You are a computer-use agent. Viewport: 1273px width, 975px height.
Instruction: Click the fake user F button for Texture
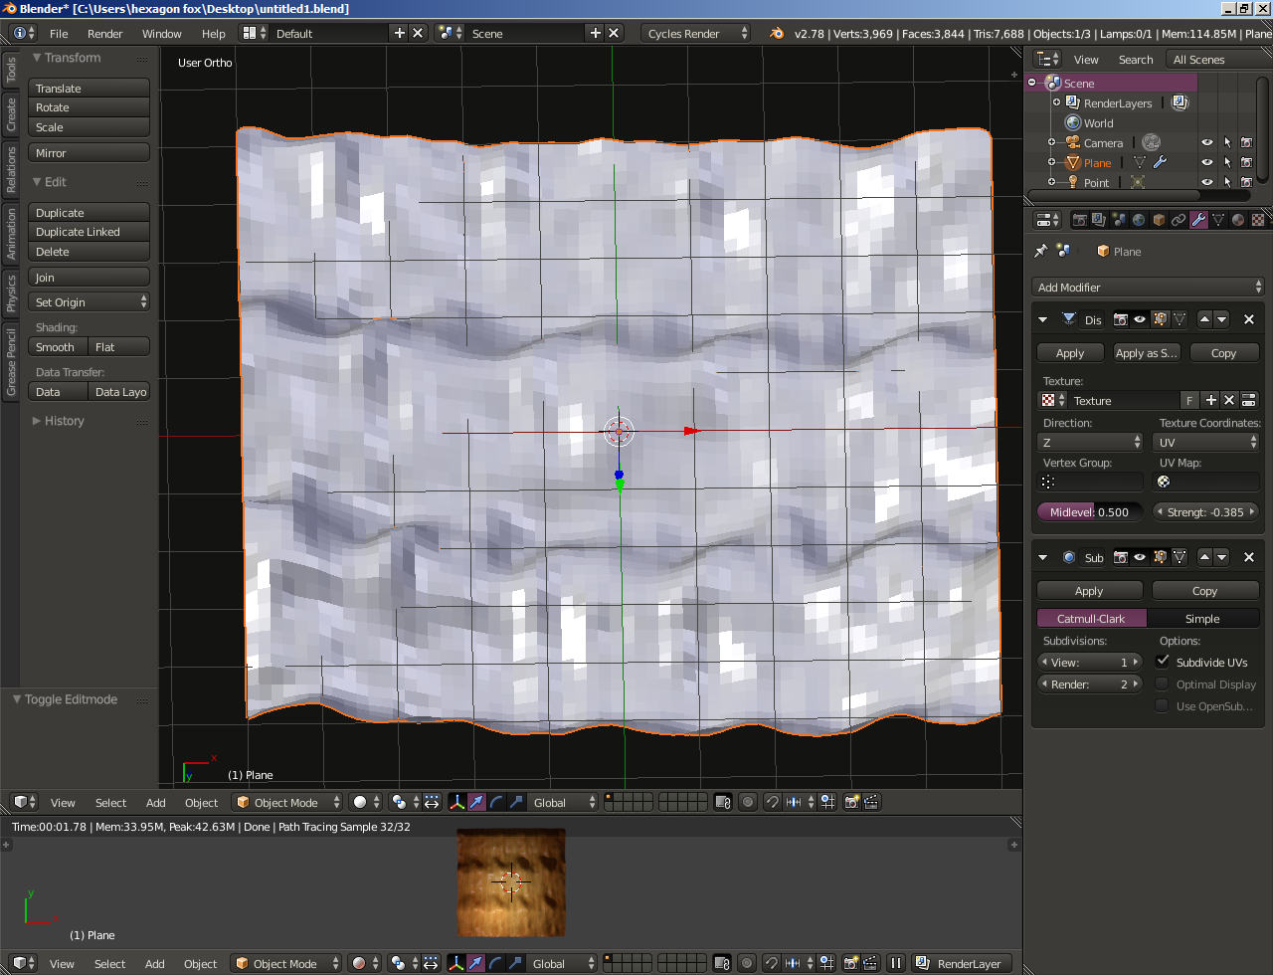tap(1189, 400)
